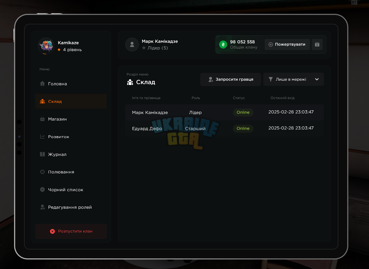The width and height of the screenshot is (369, 269).
Task: Open the Журнал menu item
Action: coord(71,154)
